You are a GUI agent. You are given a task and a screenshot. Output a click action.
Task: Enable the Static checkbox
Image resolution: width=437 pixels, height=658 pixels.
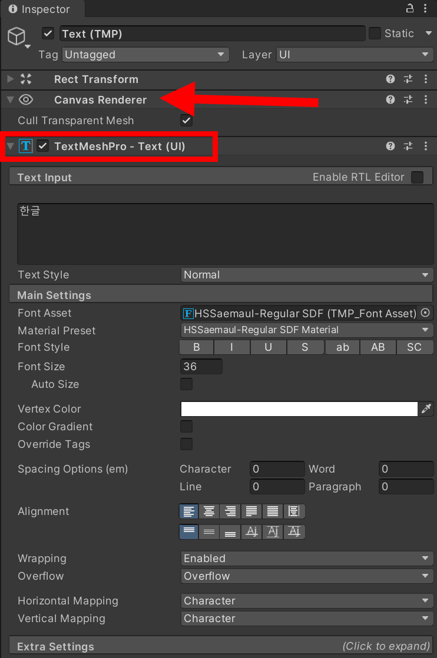tap(375, 33)
